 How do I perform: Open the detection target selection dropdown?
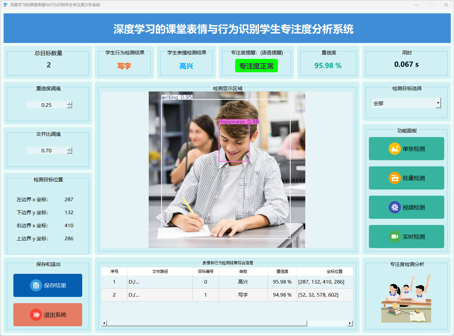(x=438, y=103)
